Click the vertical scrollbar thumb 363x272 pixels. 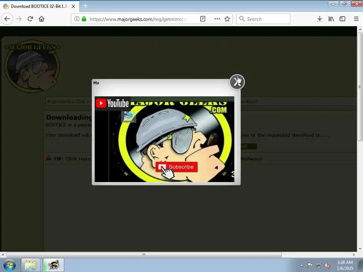tap(360, 86)
